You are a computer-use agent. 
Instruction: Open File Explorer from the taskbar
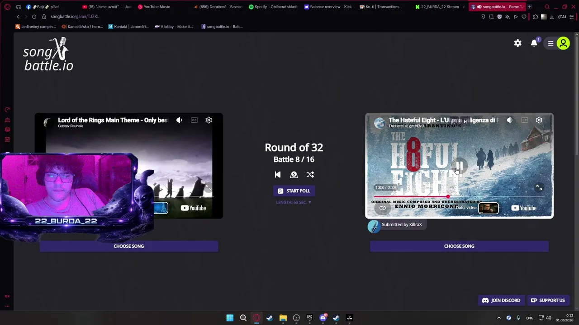click(x=283, y=318)
